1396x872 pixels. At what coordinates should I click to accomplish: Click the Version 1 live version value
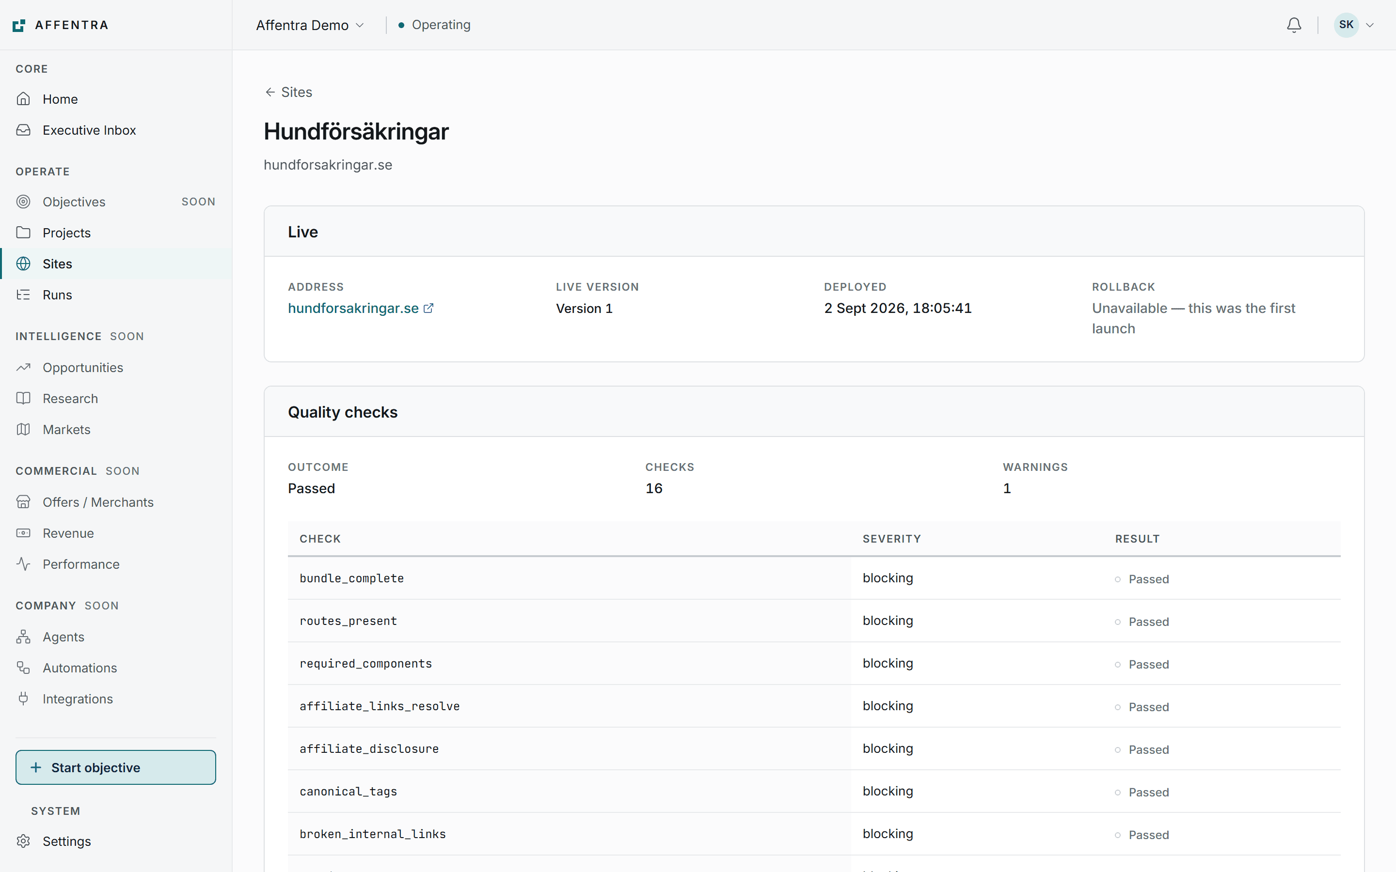coord(584,309)
